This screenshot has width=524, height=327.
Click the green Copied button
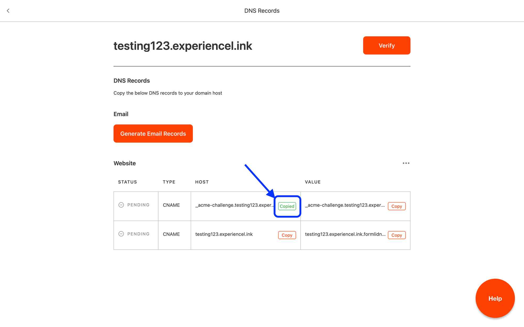287,206
